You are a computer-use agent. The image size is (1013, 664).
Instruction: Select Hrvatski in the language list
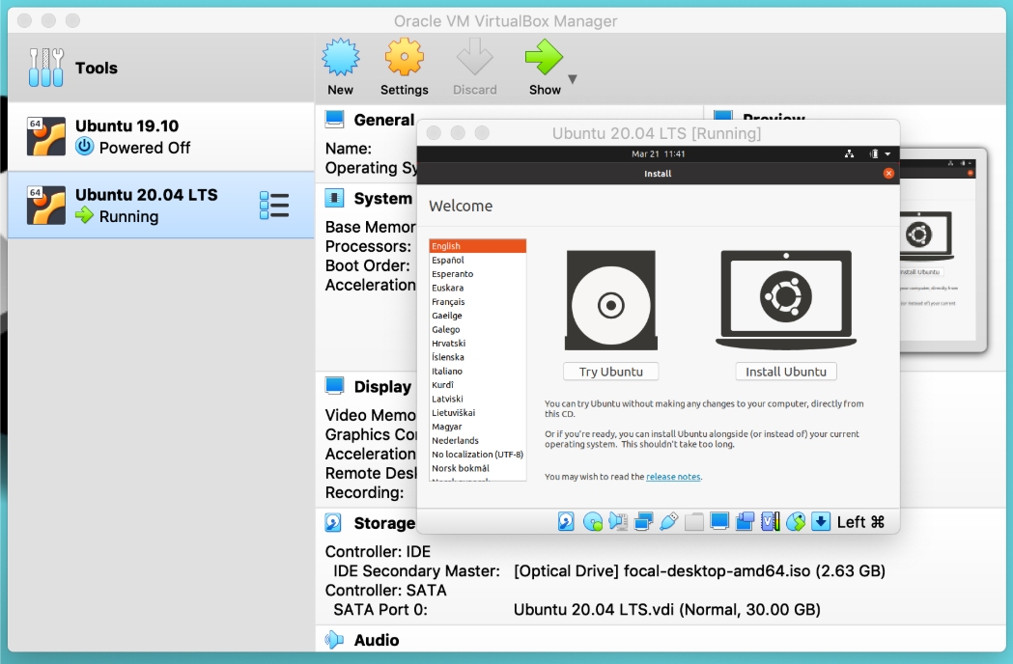[x=477, y=343]
